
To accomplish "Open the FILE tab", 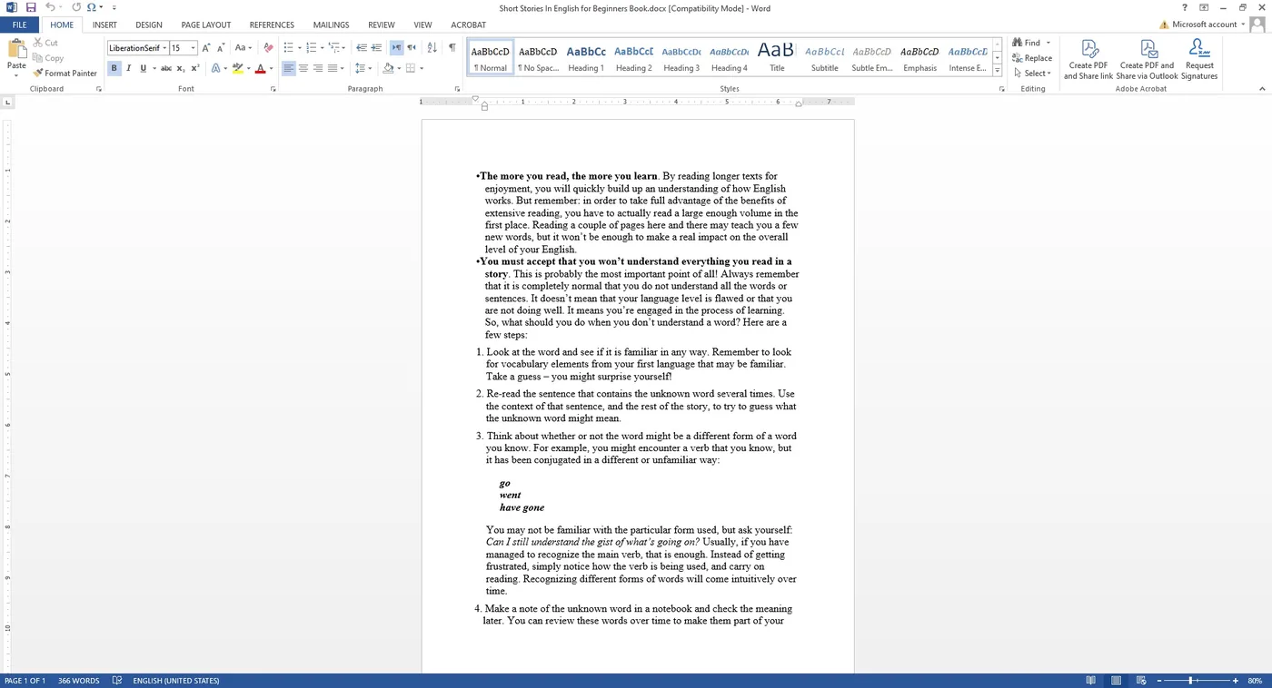I will coord(19,25).
